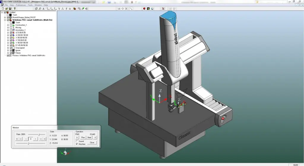Image resolution: width=304 pixels, height=166 pixels.
Task: Click the zoom-to-fit toolbar icon
Action: (x=126, y=9)
